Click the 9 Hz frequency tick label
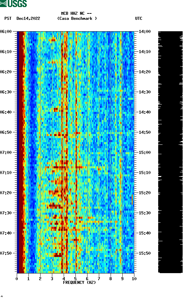This screenshot has height=300, width=185. pyautogui.click(x=122, y=279)
